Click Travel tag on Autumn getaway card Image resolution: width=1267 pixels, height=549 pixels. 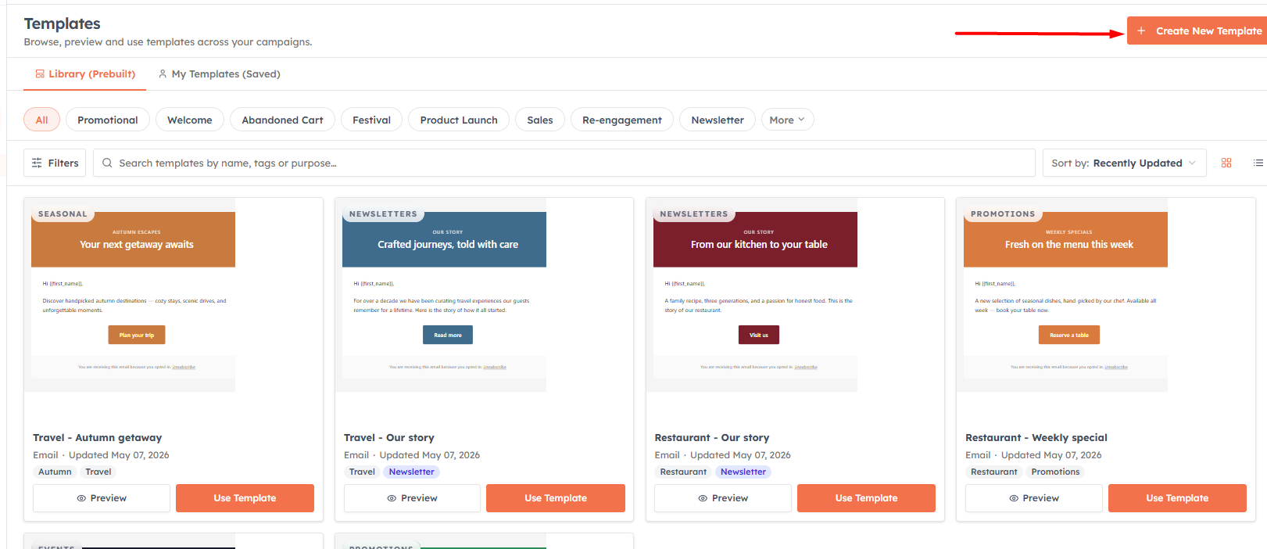tap(98, 472)
